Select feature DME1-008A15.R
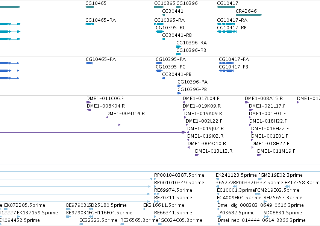 coord(264,99)
